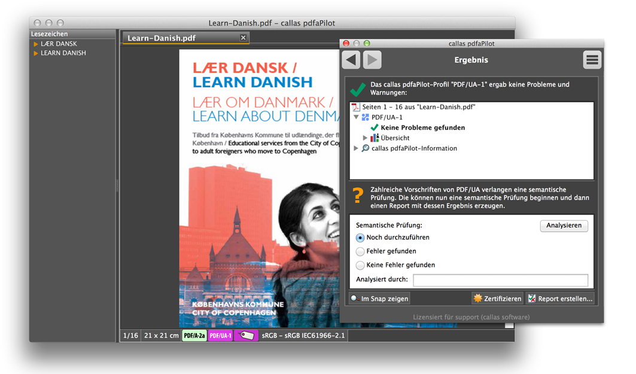This screenshot has height=374, width=636.
Task: Click the PDF/A-2a status bar badge
Action: (x=194, y=336)
